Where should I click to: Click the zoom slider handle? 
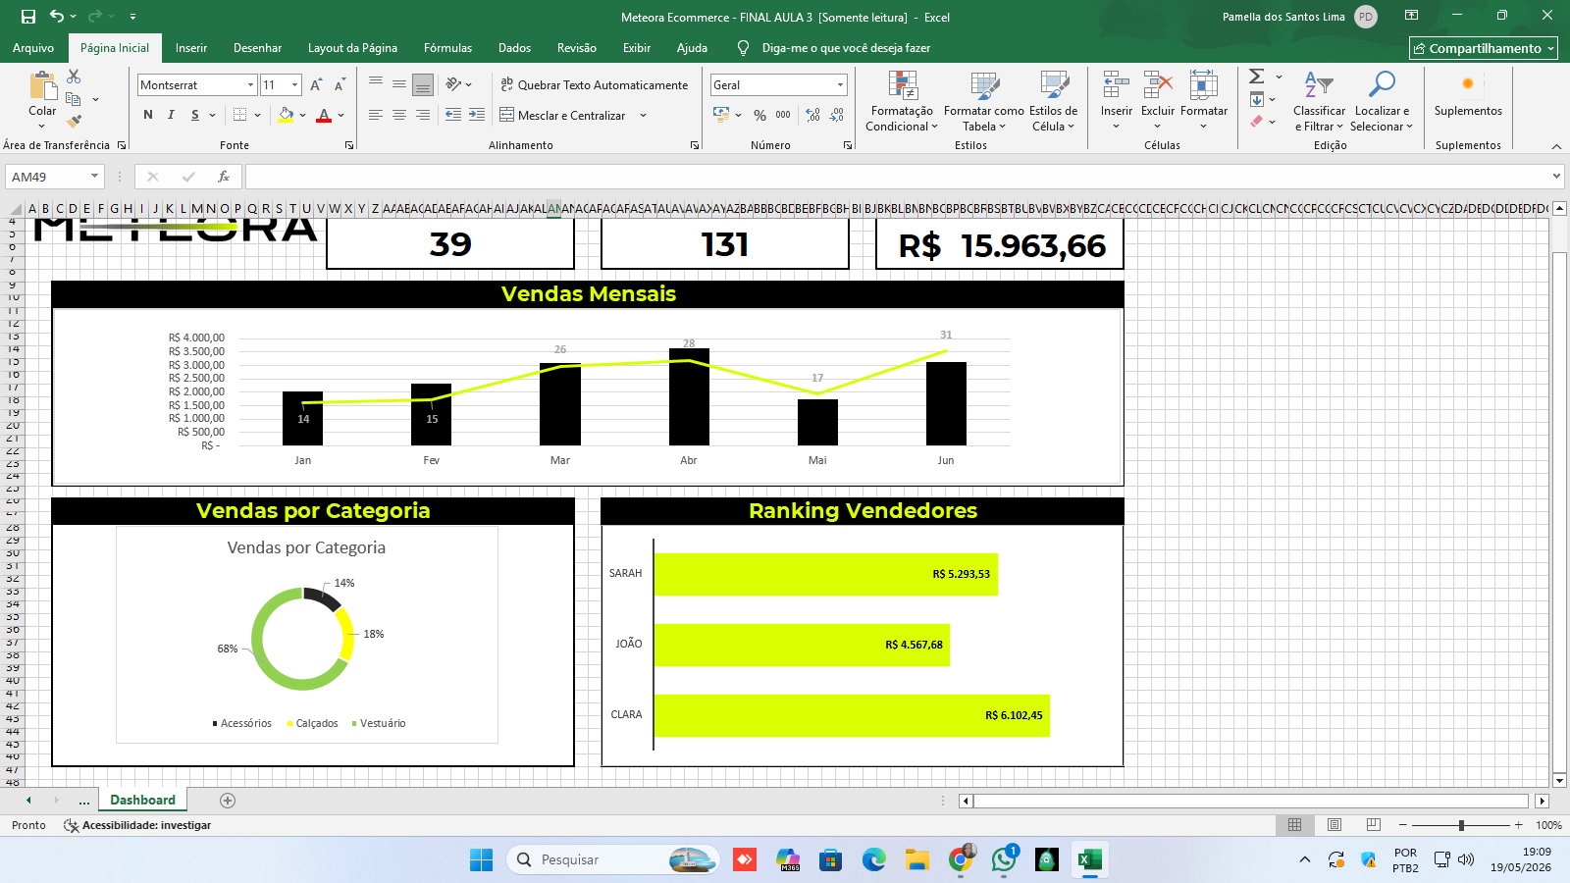(x=1461, y=825)
